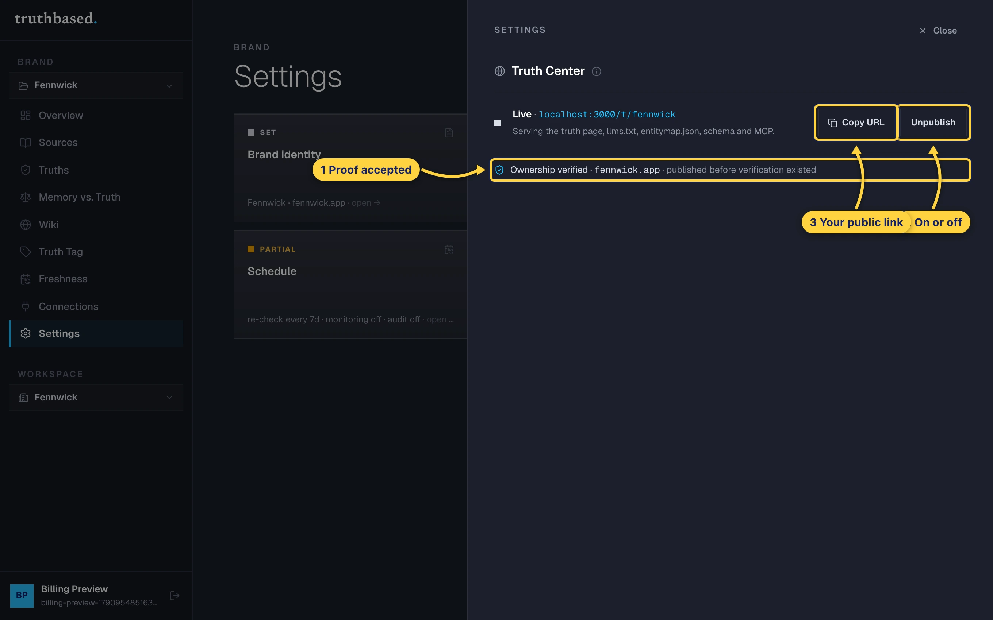The image size is (993, 620).
Task: Click the Wiki globe icon
Action: click(26, 225)
